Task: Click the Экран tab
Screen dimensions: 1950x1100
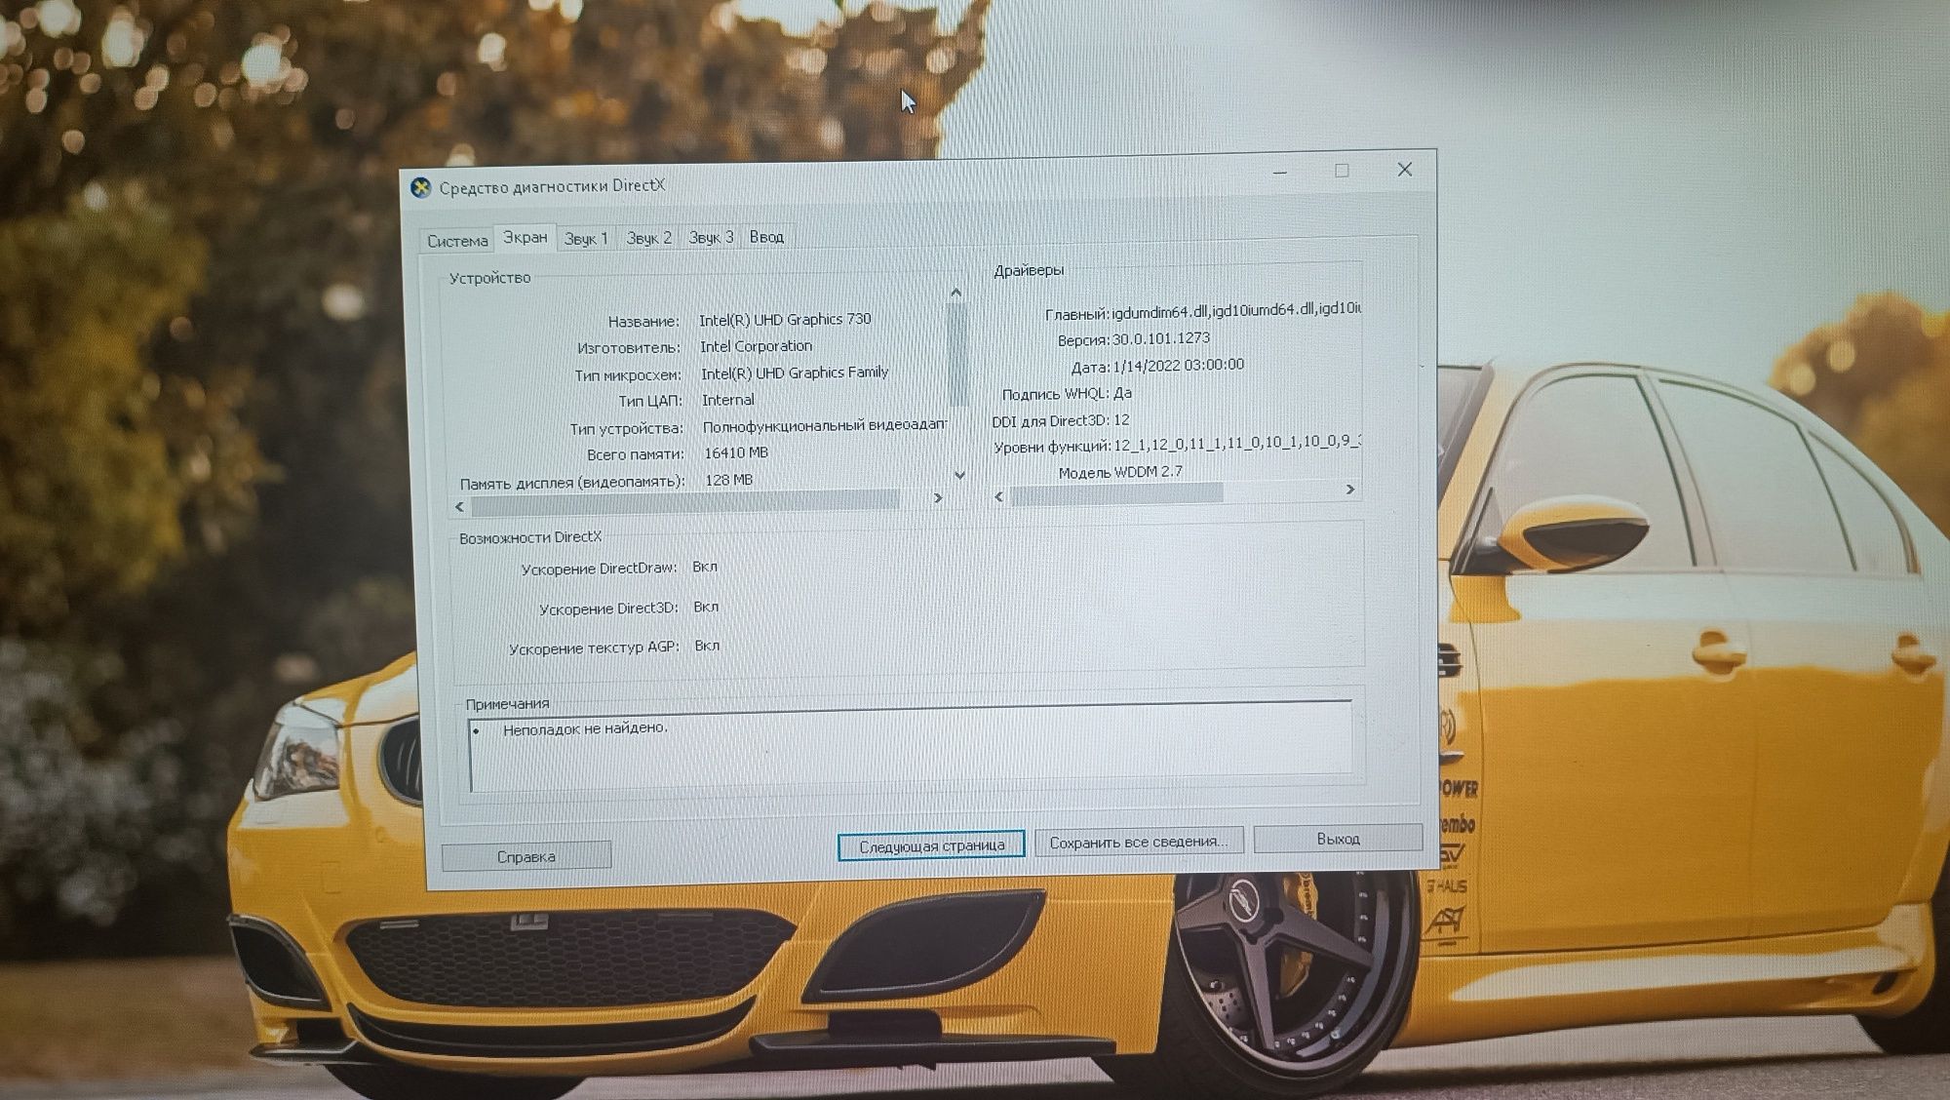Action: pos(525,237)
